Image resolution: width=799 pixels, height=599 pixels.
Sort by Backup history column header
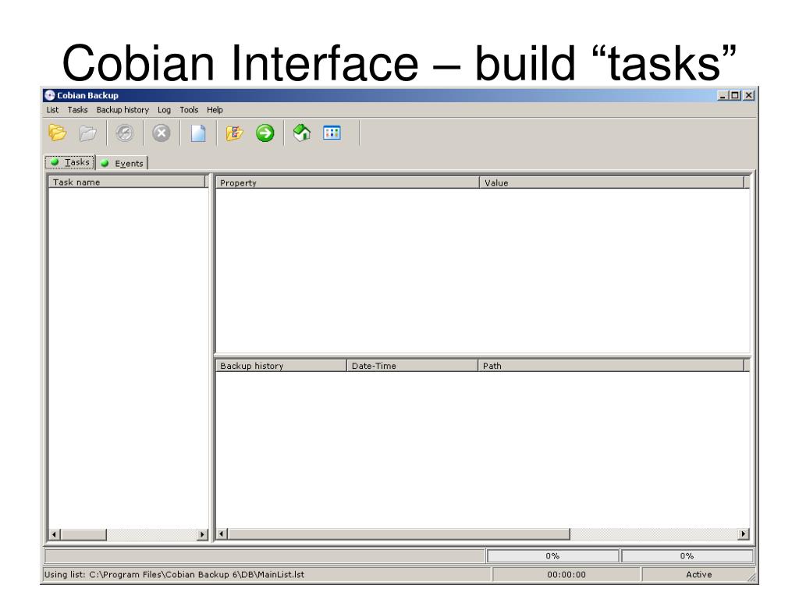(281, 365)
